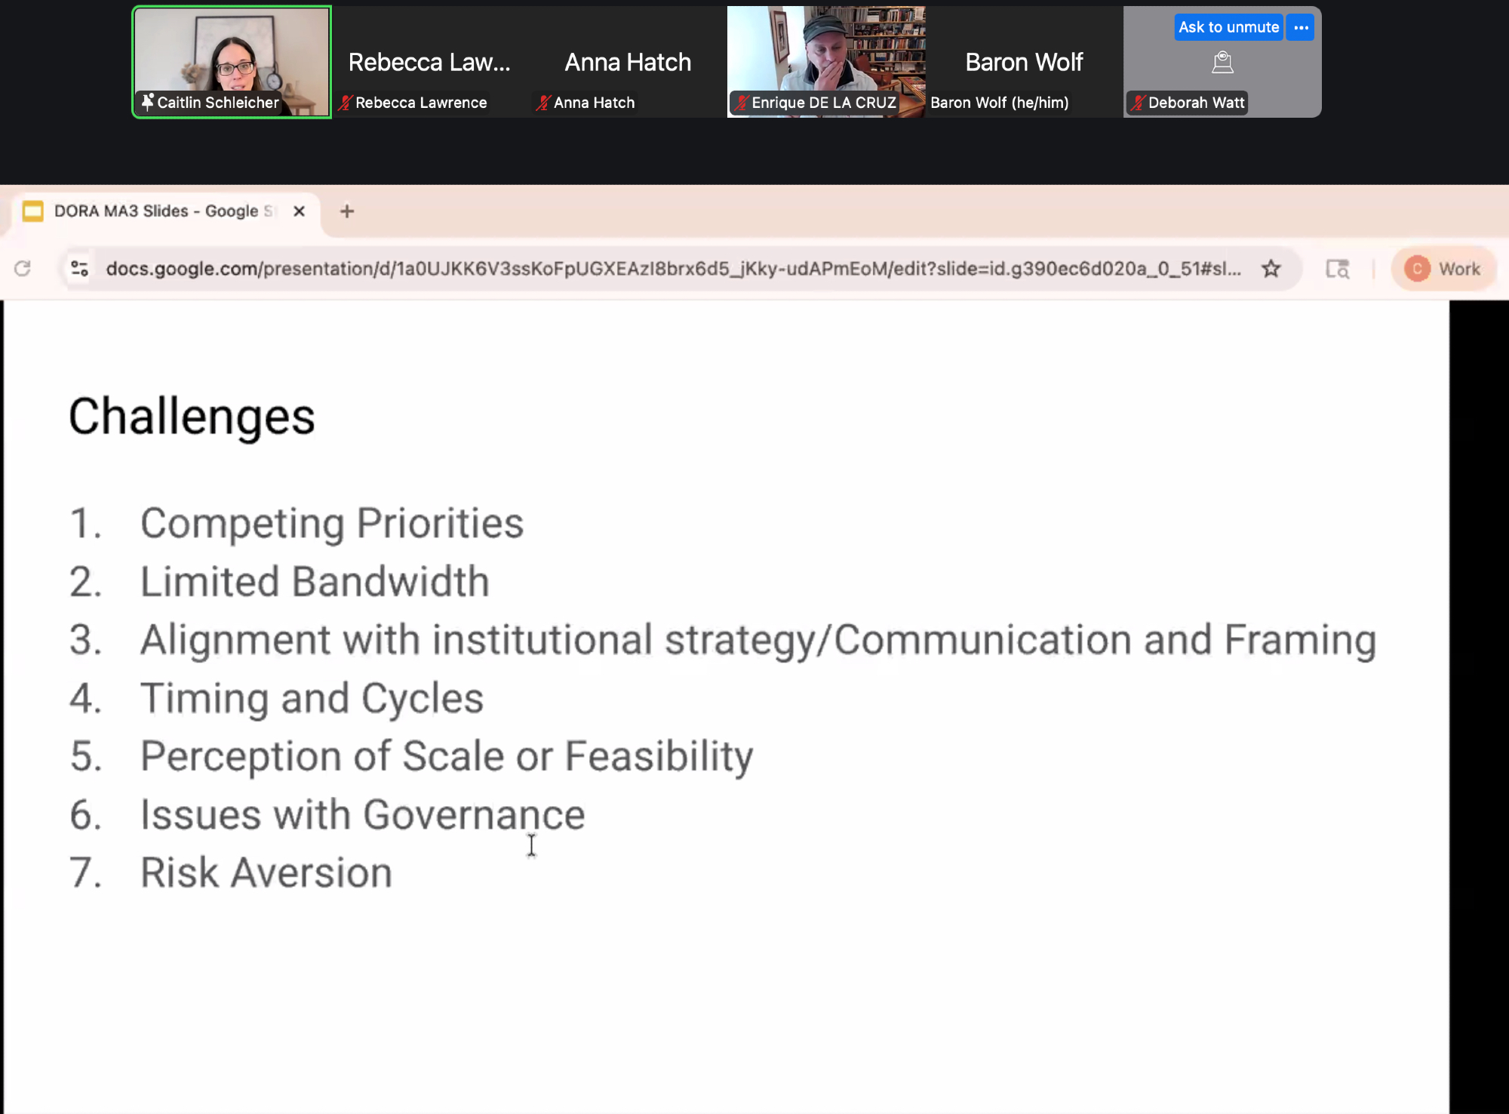
Task: Click Deborah Watt's avatar placeholder icon
Action: tap(1222, 62)
